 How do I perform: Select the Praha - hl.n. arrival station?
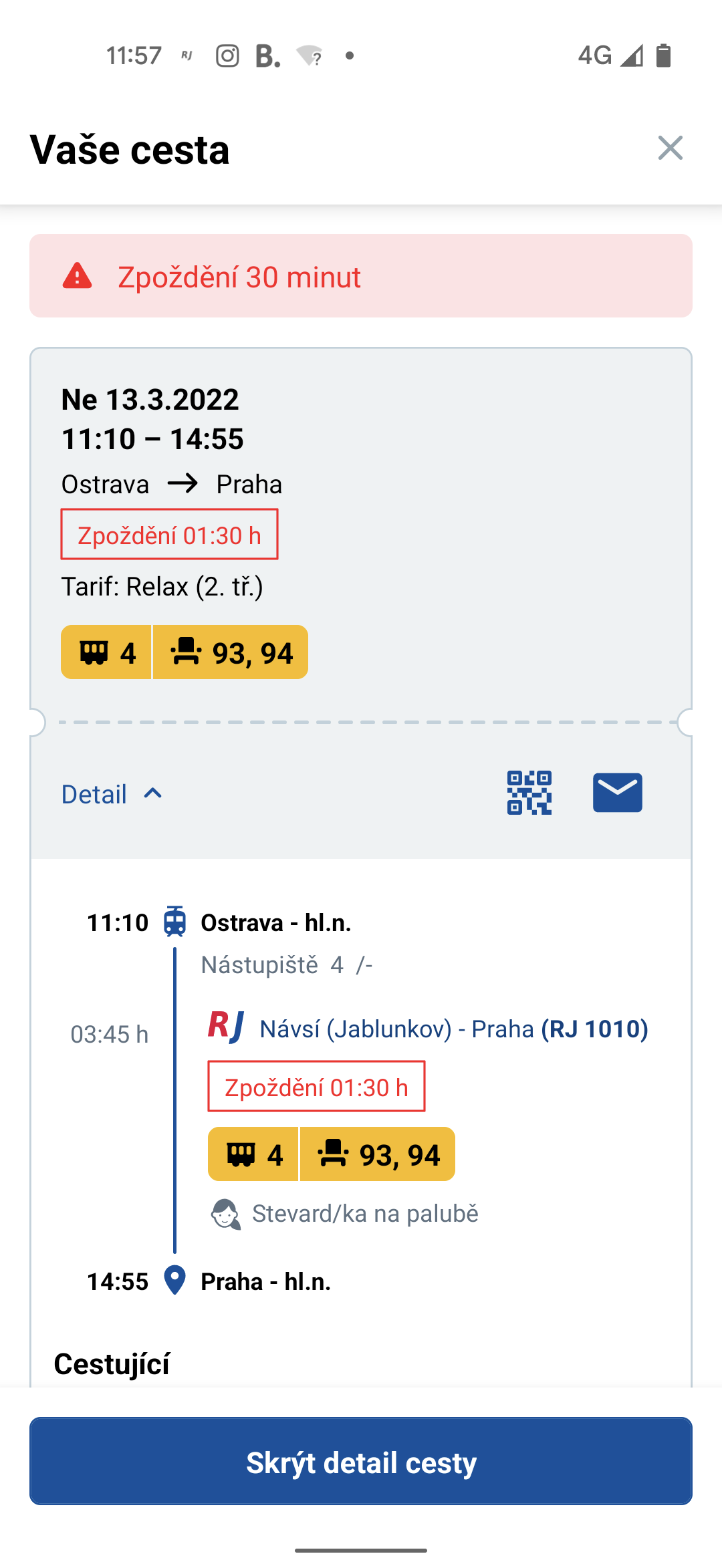tap(266, 1281)
